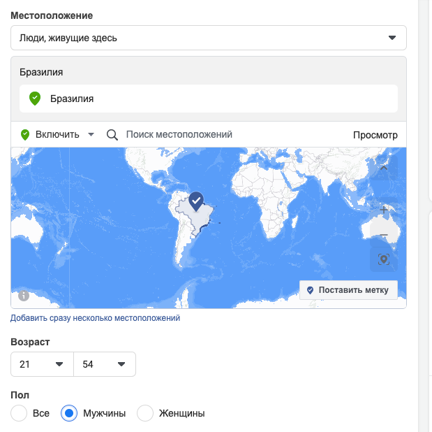Open the Люди, живущие здесь dropdown
Screen dimensions: 432x432
pos(209,38)
